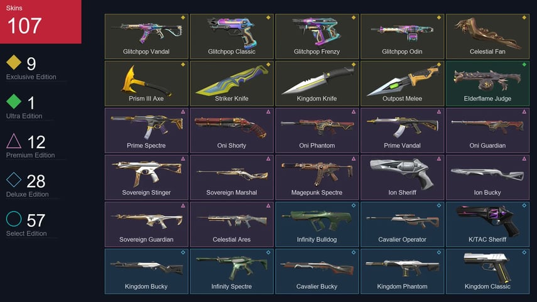
Task: Click the blue Deluxe Edition diamond icon
Action: click(x=14, y=180)
